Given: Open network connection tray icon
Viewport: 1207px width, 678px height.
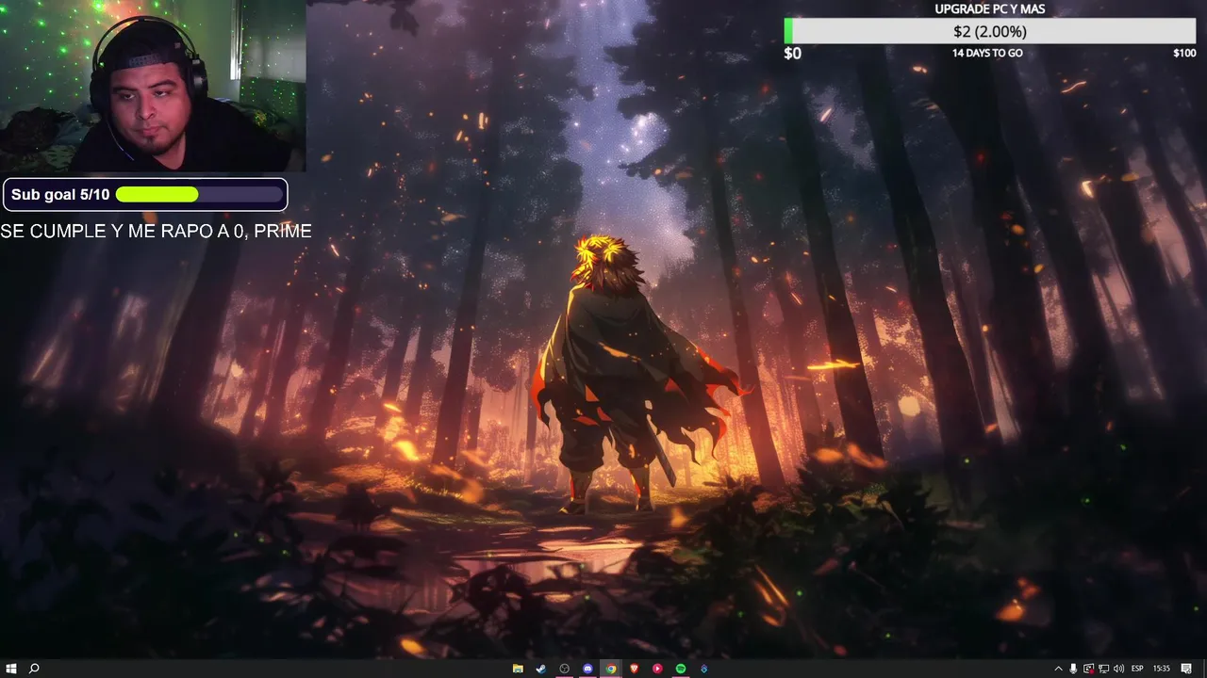Looking at the screenshot, I should coord(1103,669).
